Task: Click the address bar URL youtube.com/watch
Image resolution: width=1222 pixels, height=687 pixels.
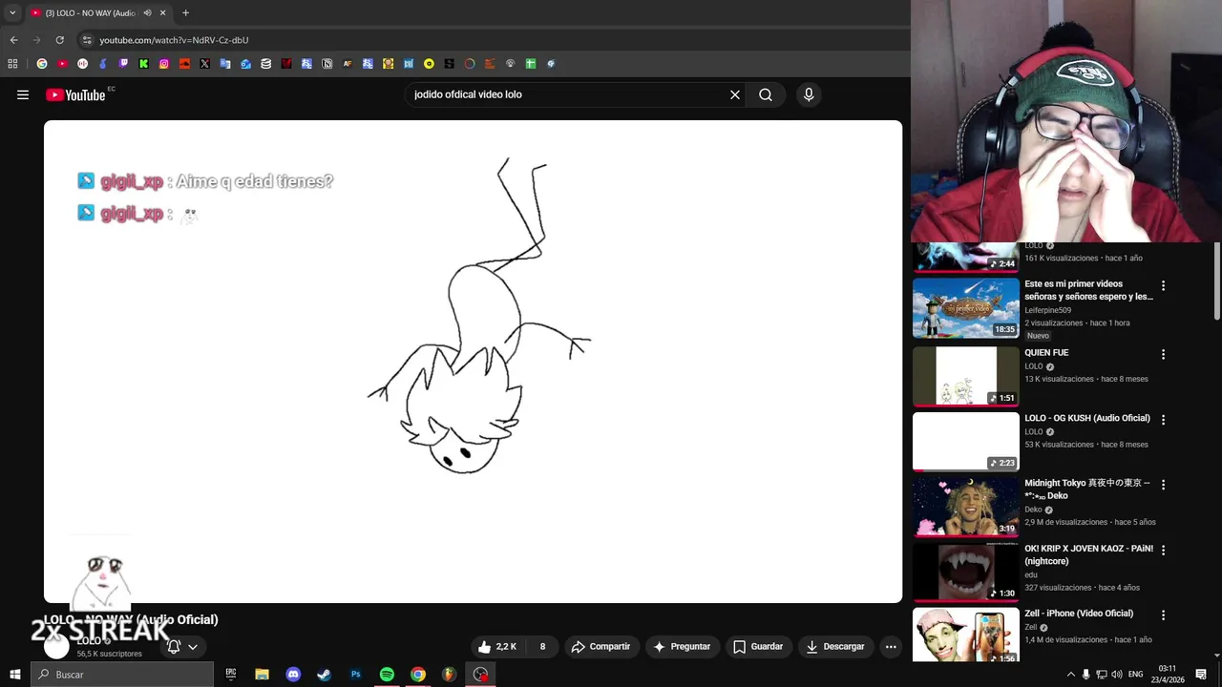Action: pos(174,40)
